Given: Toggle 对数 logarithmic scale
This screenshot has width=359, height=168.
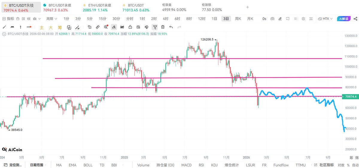Looking at the screenshot, I should 341,165.
